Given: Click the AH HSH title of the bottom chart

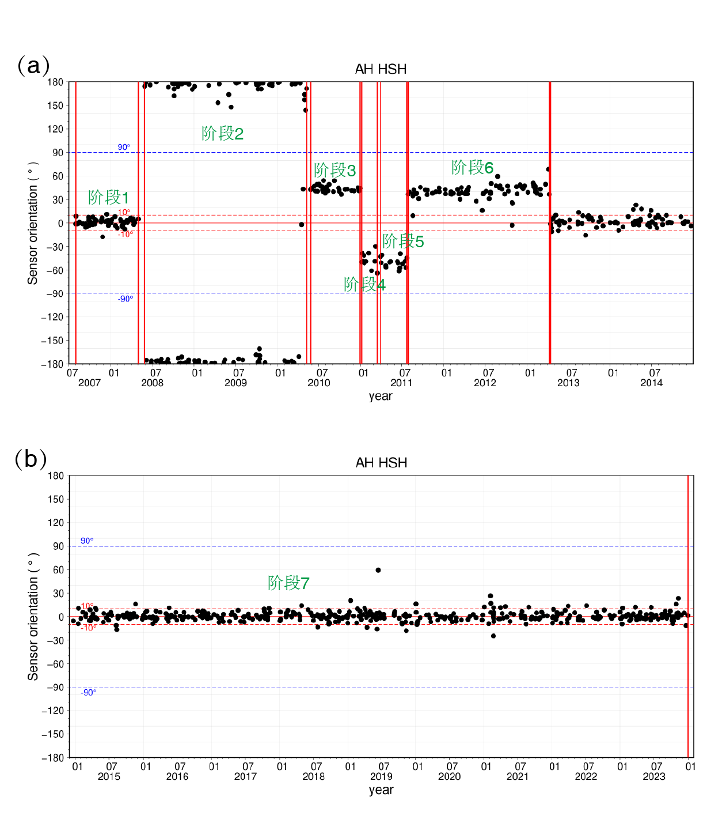Looking at the screenshot, I should pos(381,463).
